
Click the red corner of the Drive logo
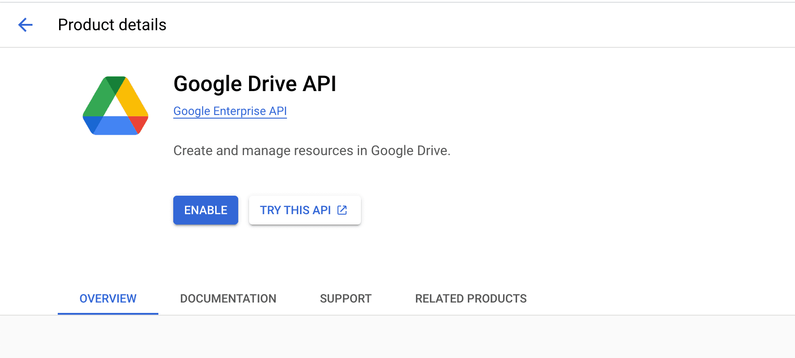(x=139, y=124)
